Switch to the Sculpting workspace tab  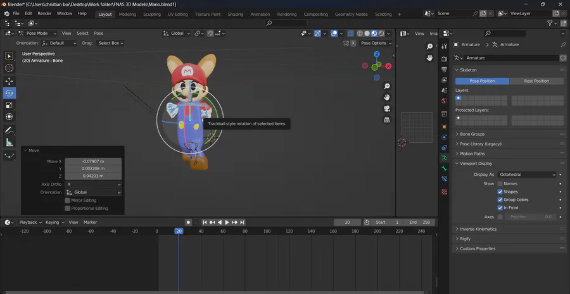click(152, 14)
